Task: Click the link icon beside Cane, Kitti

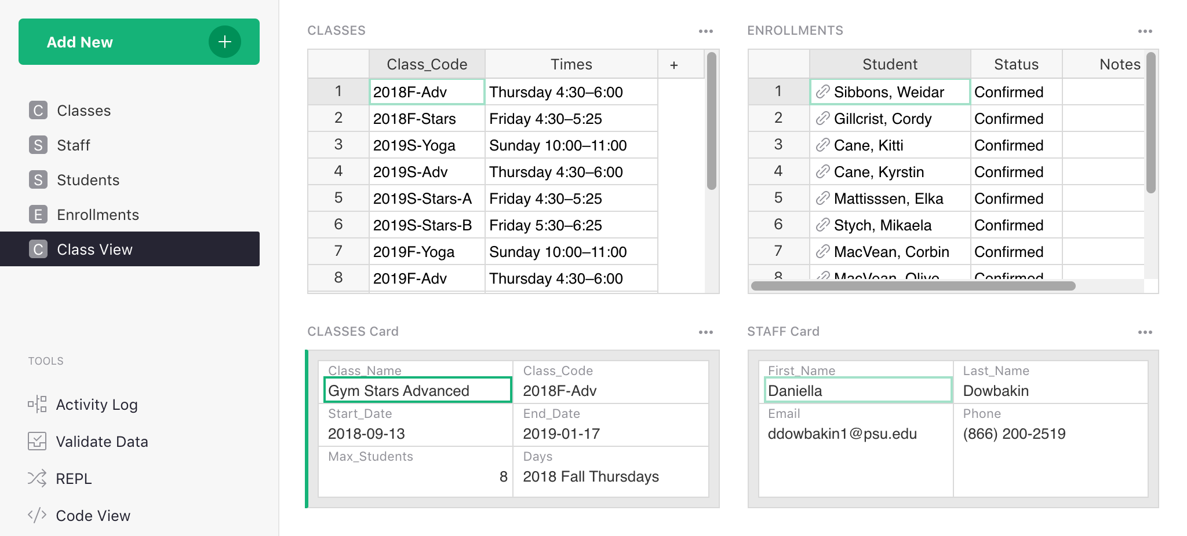Action: (x=822, y=145)
